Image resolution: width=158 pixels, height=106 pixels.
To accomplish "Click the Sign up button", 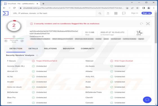I will click(x=147, y=13).
